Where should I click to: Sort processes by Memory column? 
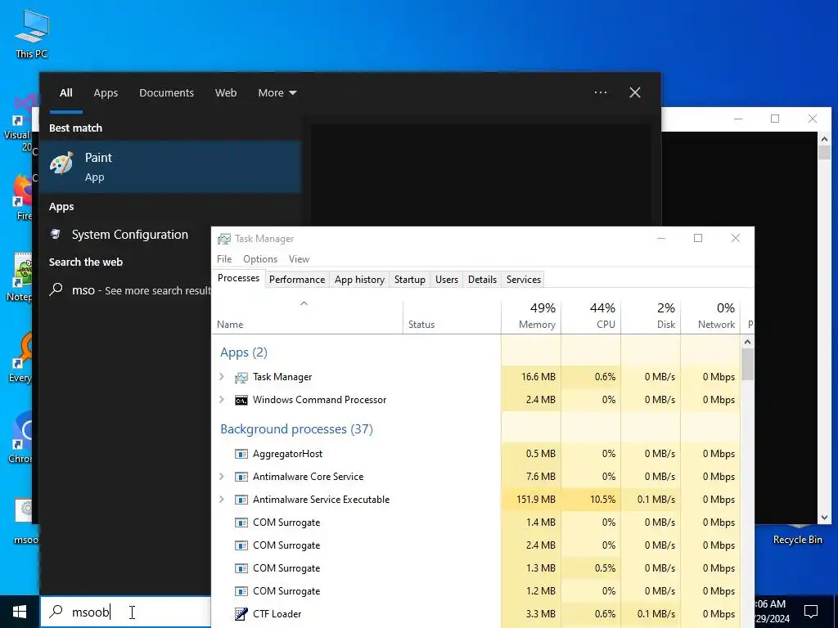click(x=531, y=316)
